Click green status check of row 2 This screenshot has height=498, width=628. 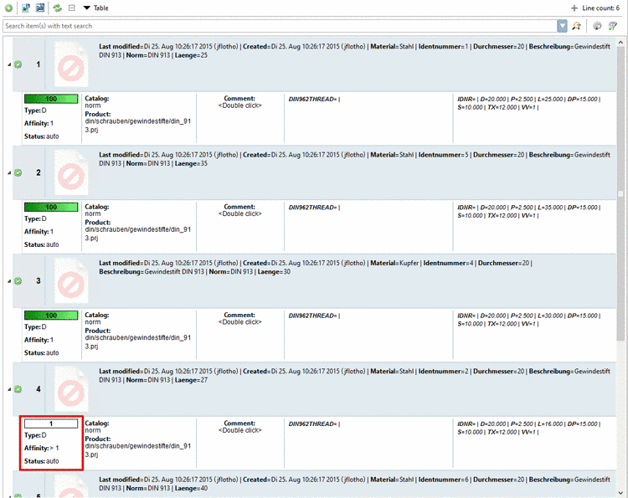pyautogui.click(x=18, y=172)
